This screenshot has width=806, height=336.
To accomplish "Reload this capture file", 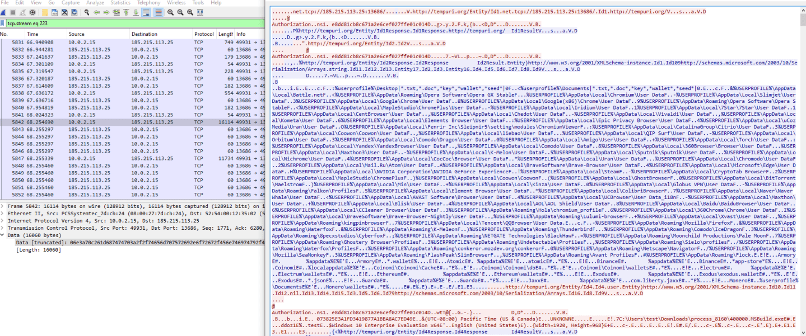I will click(x=74, y=15).
